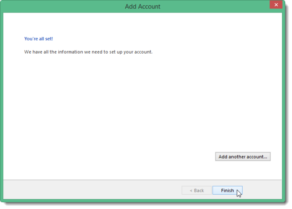Click the Finish button
Viewport: 292px width, 209px height.
coord(227,191)
